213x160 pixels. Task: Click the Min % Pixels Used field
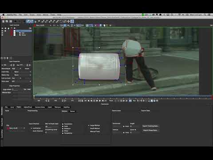(51, 127)
